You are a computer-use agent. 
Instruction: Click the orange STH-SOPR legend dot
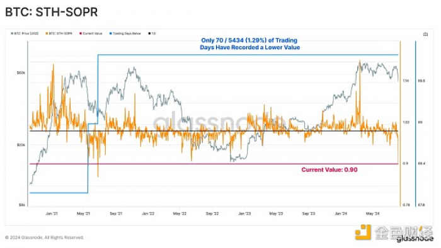[47, 33]
